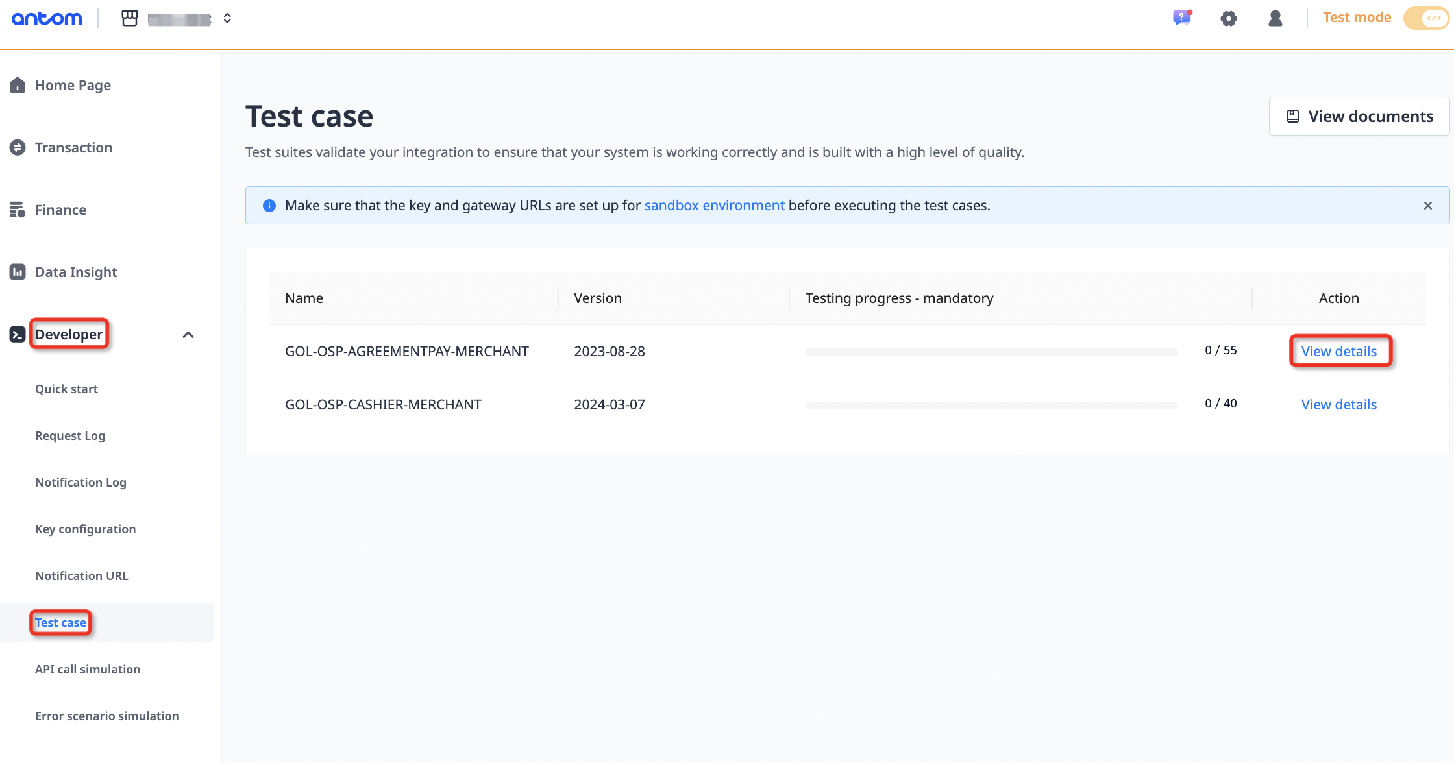Click the Finance sidebar icon

18,210
